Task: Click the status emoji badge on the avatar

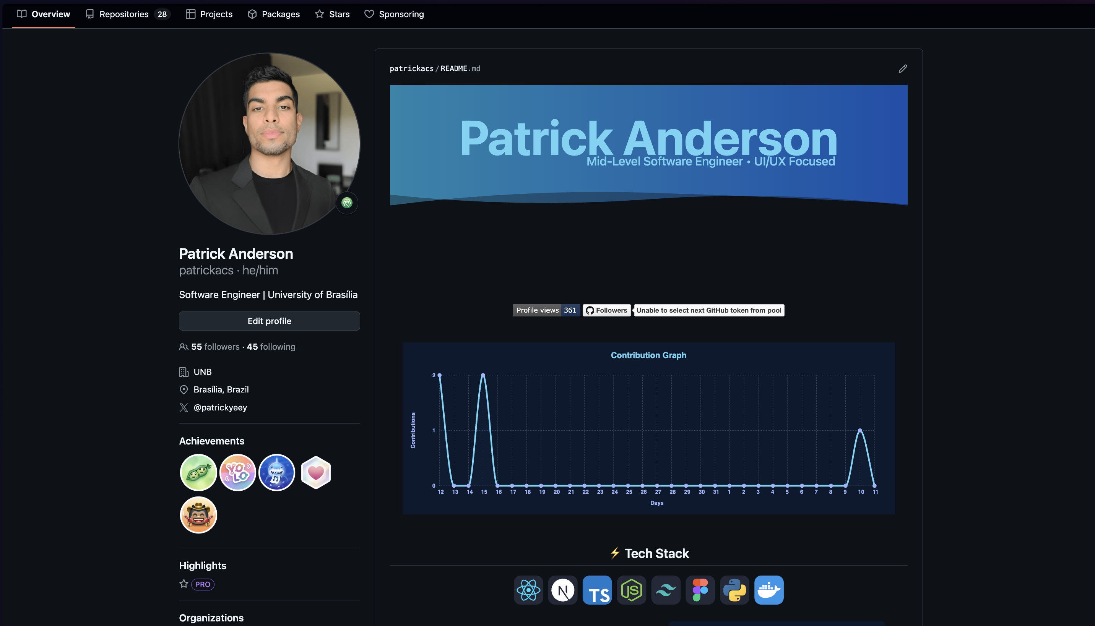Action: [347, 203]
